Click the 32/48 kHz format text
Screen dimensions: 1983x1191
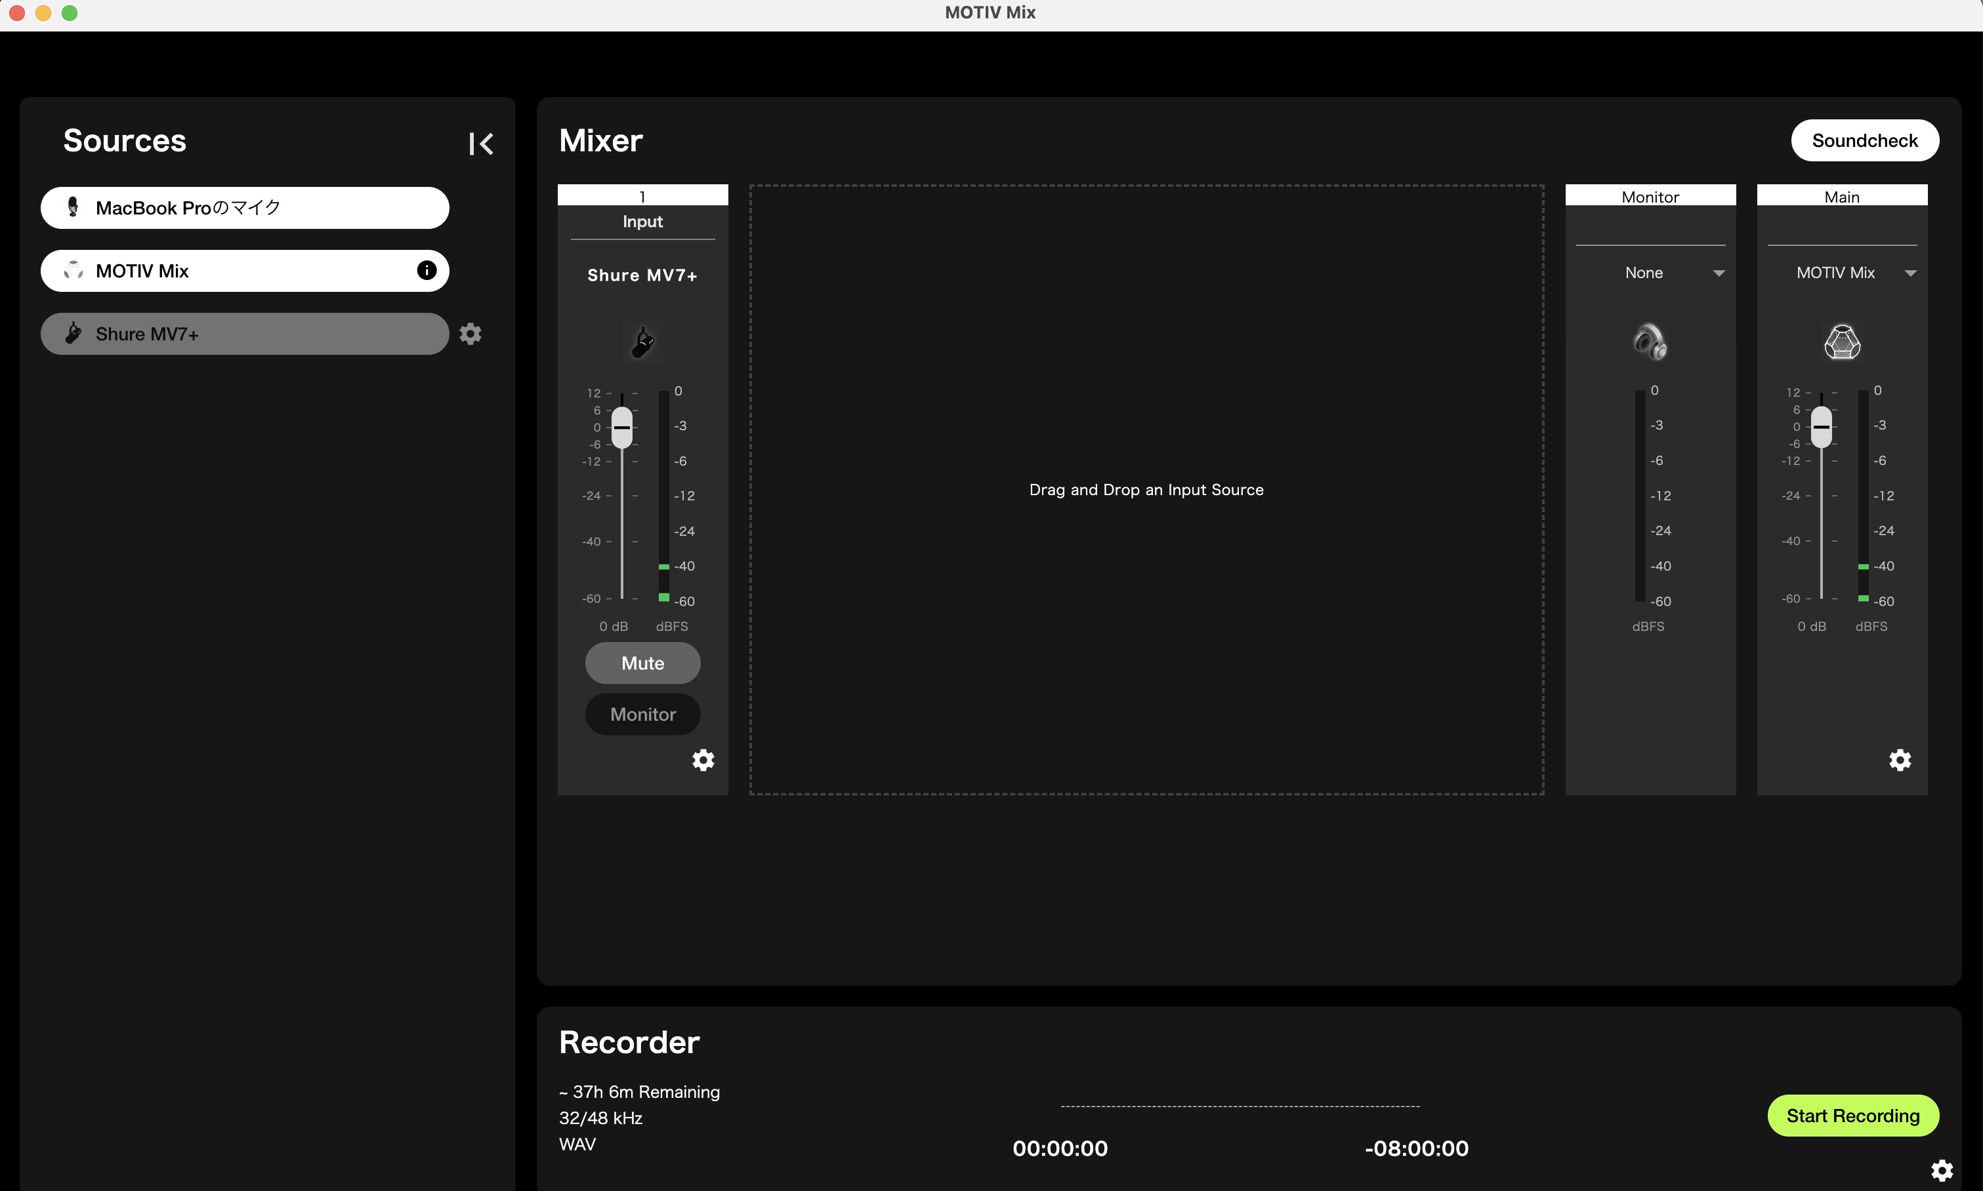click(600, 1118)
